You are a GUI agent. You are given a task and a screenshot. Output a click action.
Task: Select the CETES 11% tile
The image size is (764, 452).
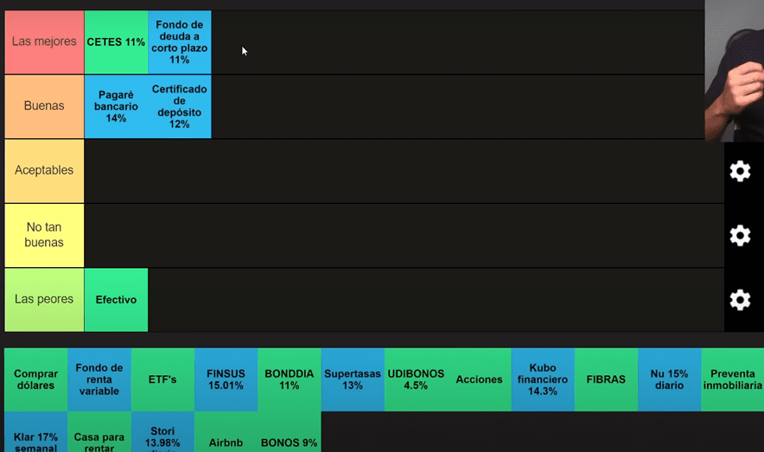[x=116, y=42]
